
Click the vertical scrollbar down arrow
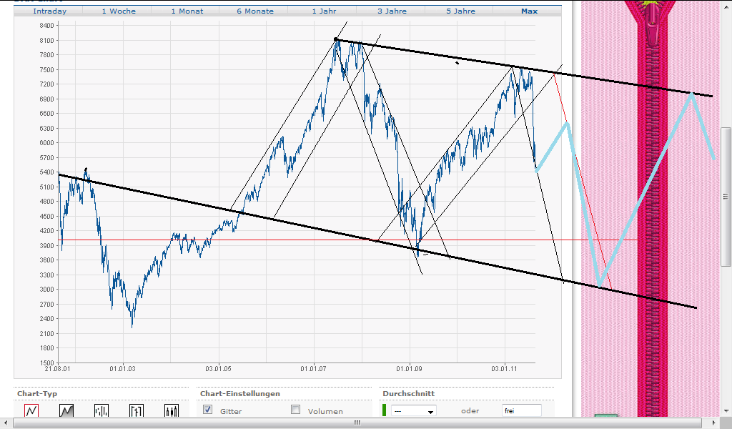pyautogui.click(x=726, y=411)
